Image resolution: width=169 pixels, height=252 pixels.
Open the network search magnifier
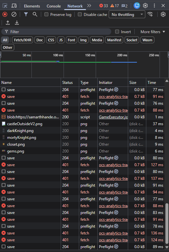coord(35,14)
